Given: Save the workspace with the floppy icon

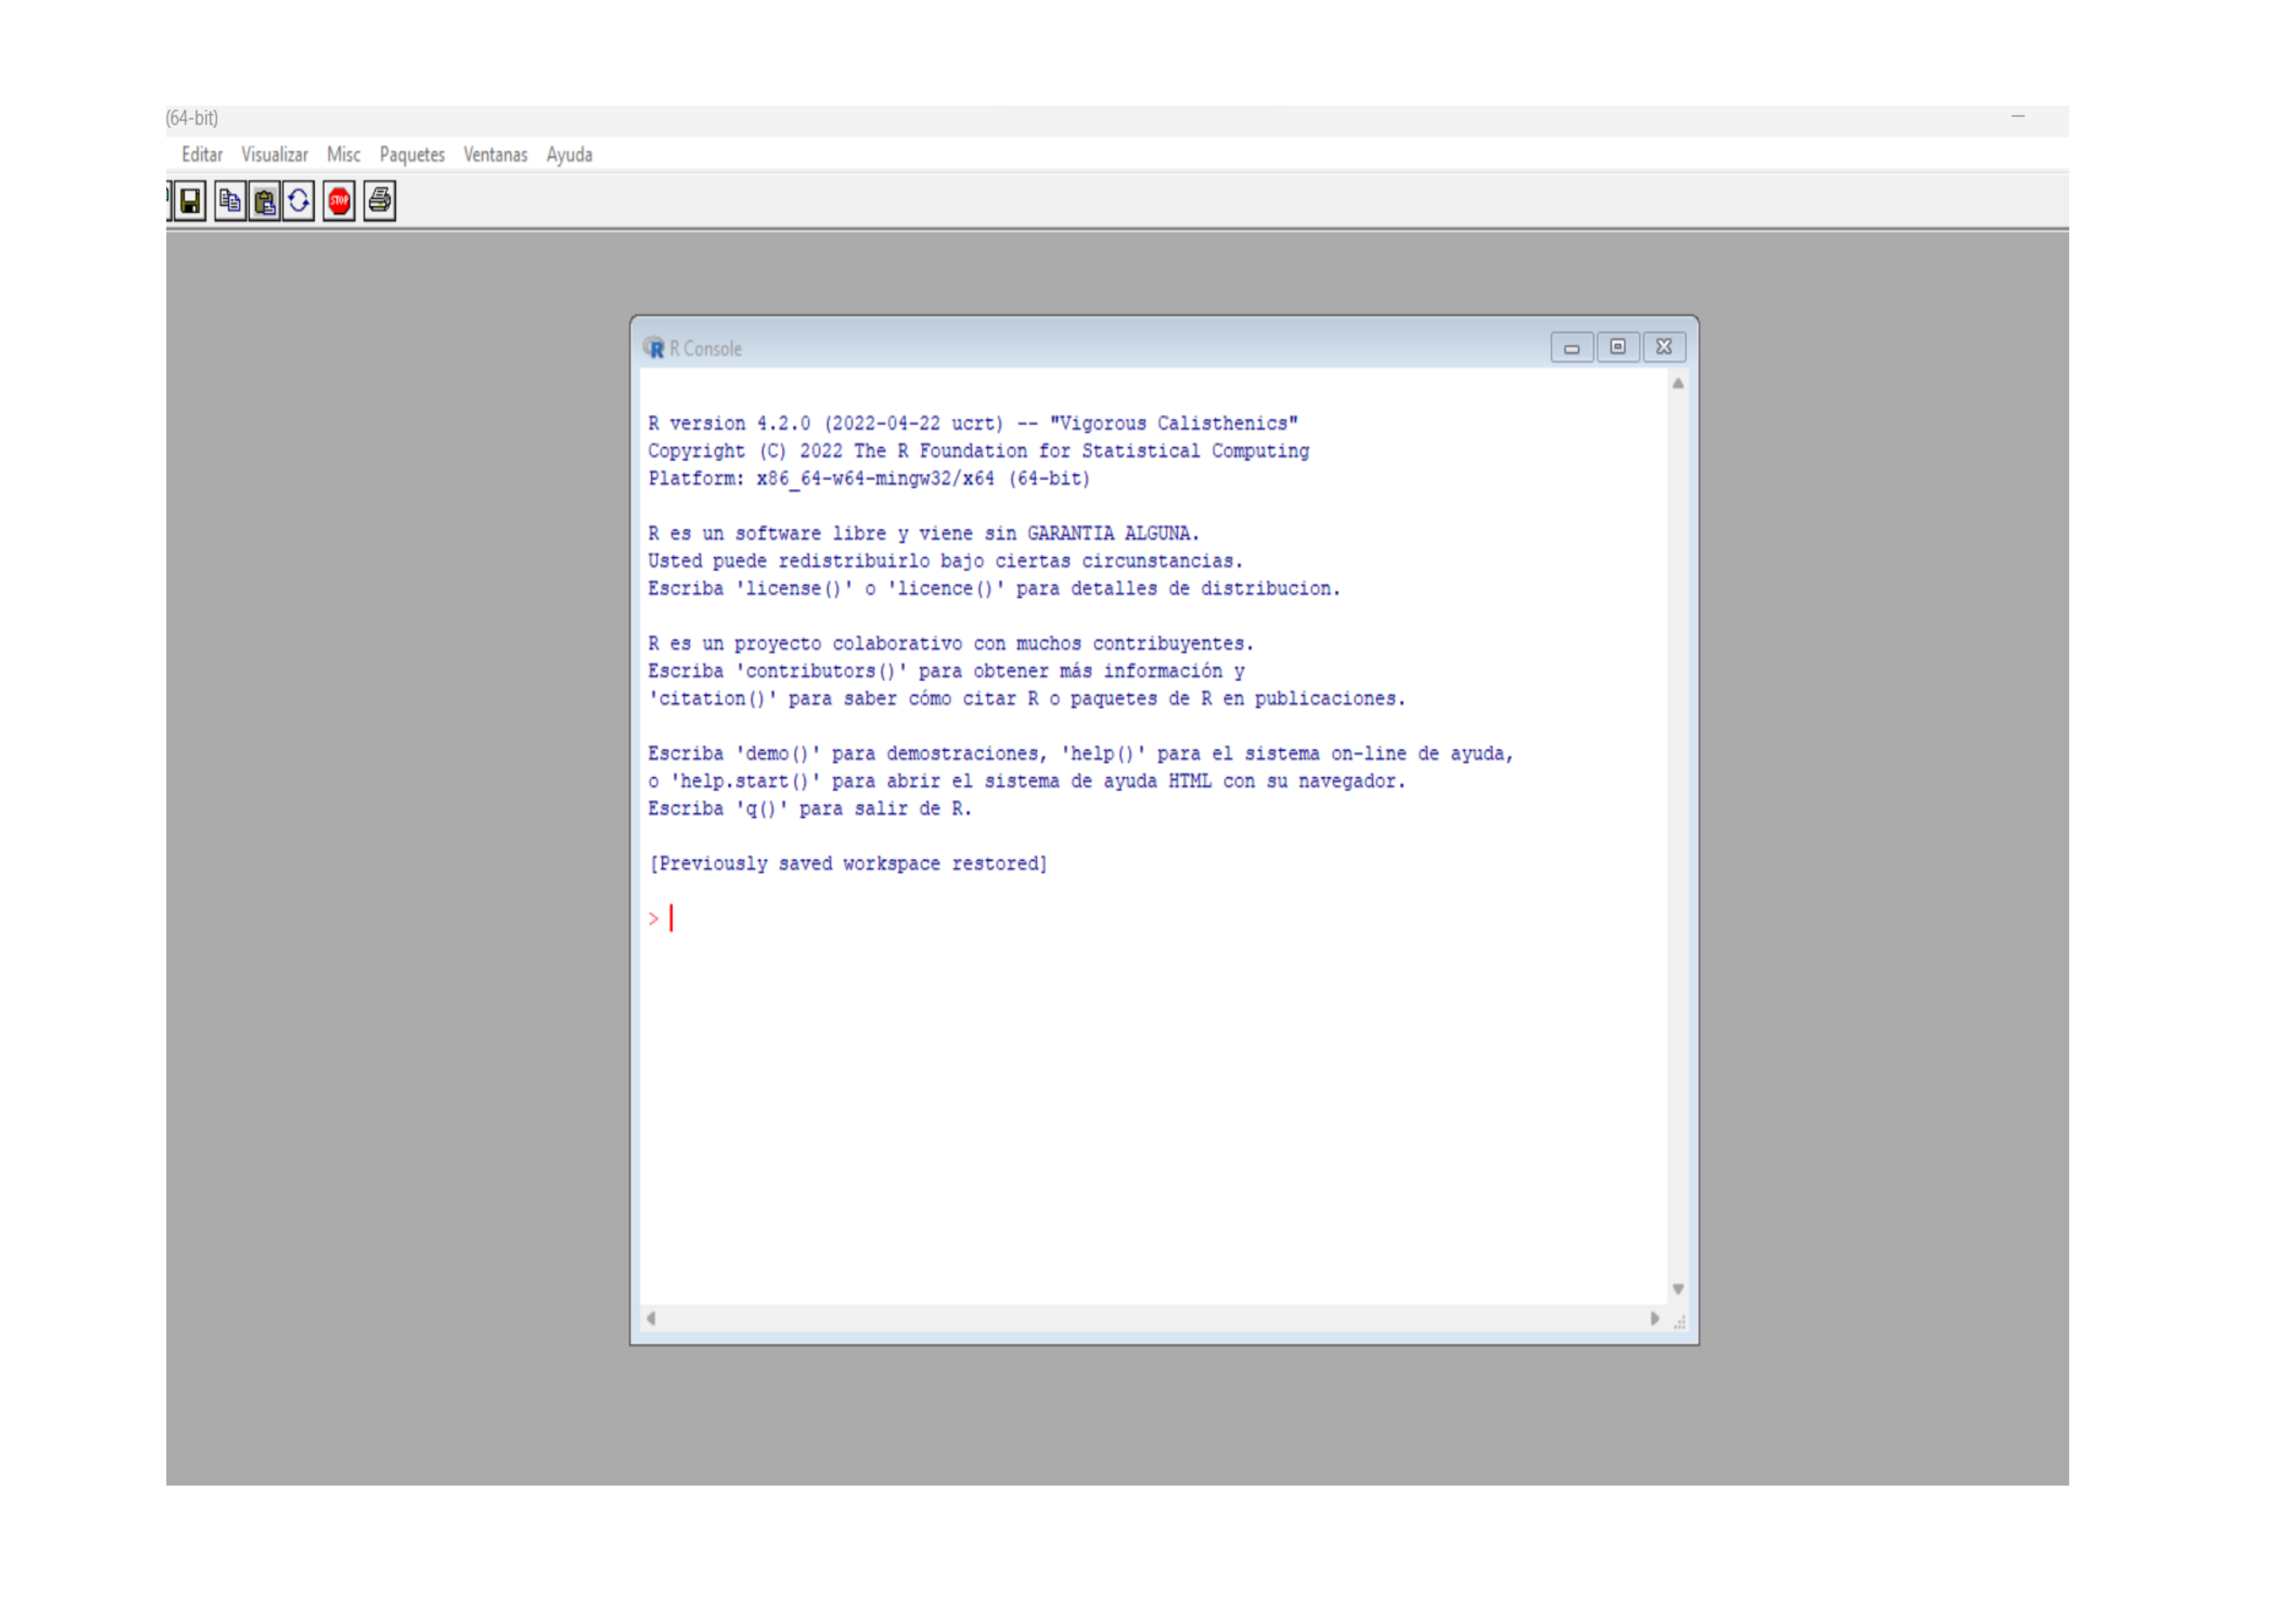Looking at the screenshot, I should tap(190, 201).
